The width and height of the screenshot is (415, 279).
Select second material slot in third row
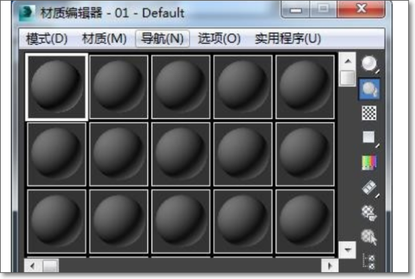[x=119, y=222]
